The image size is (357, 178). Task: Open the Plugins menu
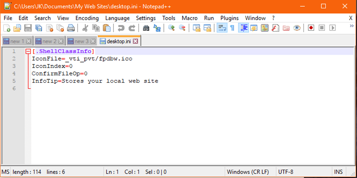pos(230,18)
